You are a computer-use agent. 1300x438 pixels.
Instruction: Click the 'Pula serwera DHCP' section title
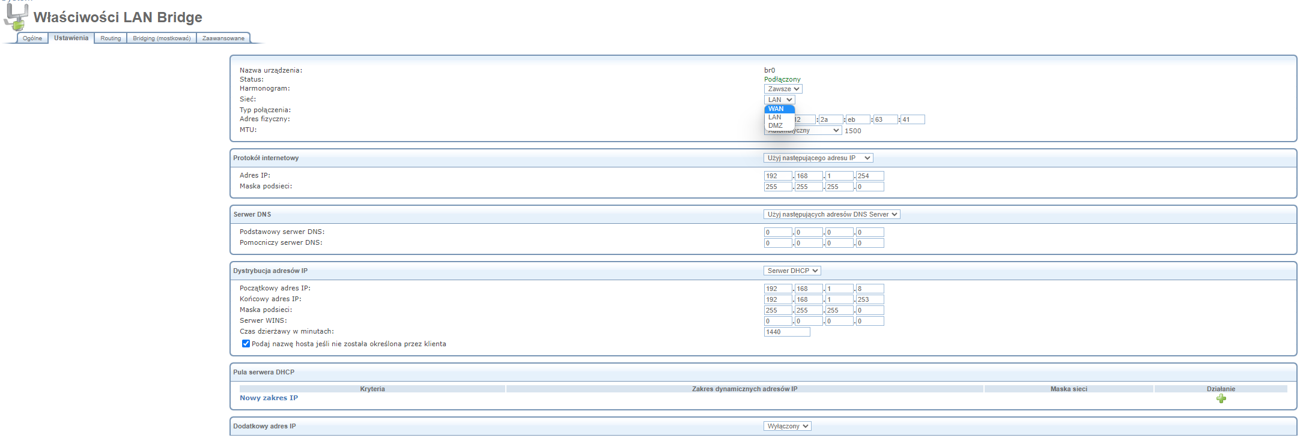click(264, 372)
